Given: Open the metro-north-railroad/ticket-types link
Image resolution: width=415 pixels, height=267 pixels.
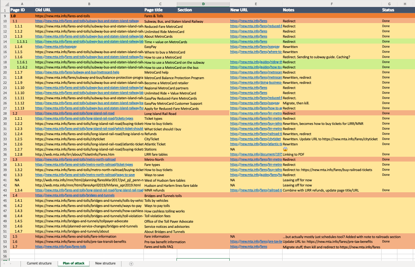Looking at the screenshot, I should 84,164.
